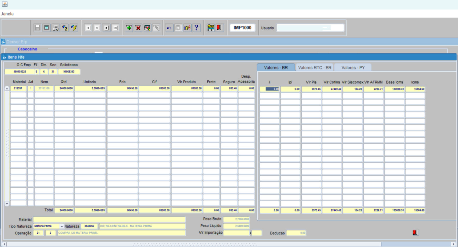
Task: Delete record using red X icon
Action: click(x=138, y=28)
